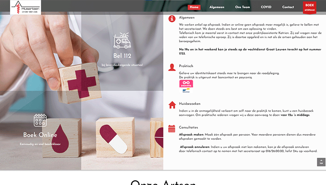
Task: Go back to top with TOP arrow
Action: pyautogui.click(x=321, y=162)
